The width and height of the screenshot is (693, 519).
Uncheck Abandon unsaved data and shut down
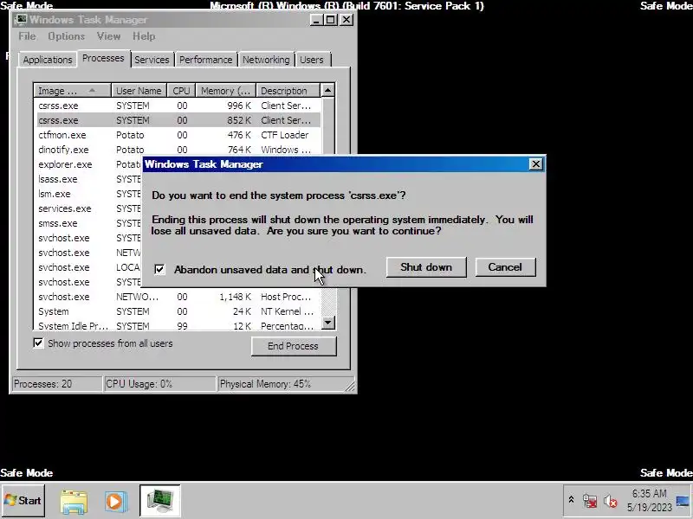[159, 269]
